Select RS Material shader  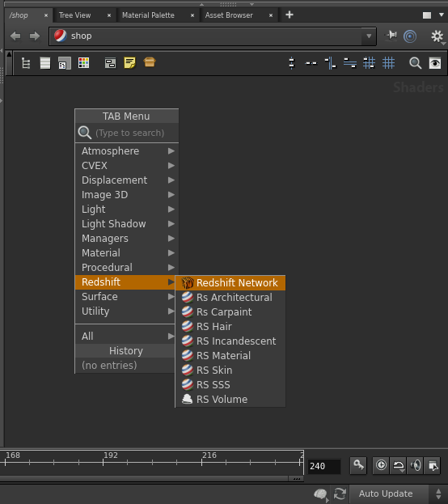230,356
